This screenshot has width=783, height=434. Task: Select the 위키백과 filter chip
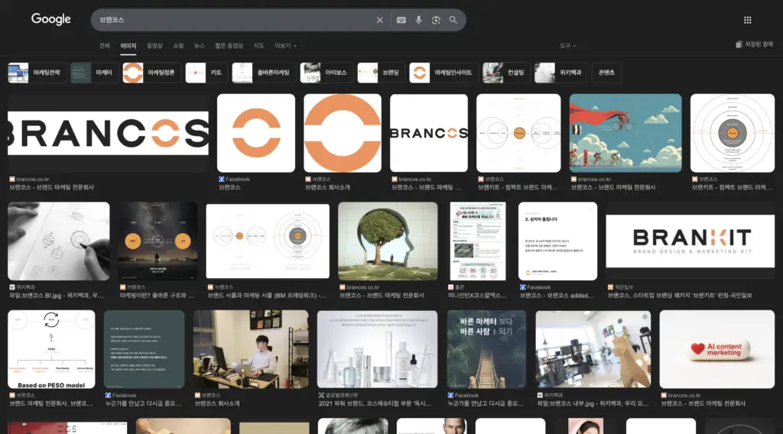560,73
